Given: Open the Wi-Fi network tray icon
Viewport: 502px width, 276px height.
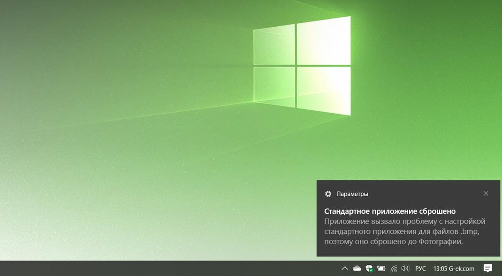Looking at the screenshot, I should click(394, 268).
